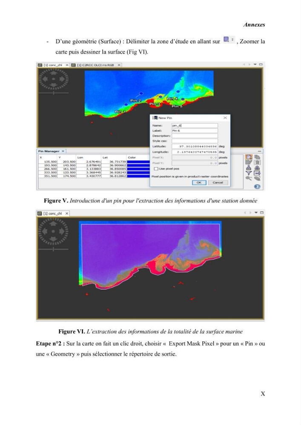Open Pin Manager help via question mark icon
Screen dimensions: 301x425
[257, 187]
